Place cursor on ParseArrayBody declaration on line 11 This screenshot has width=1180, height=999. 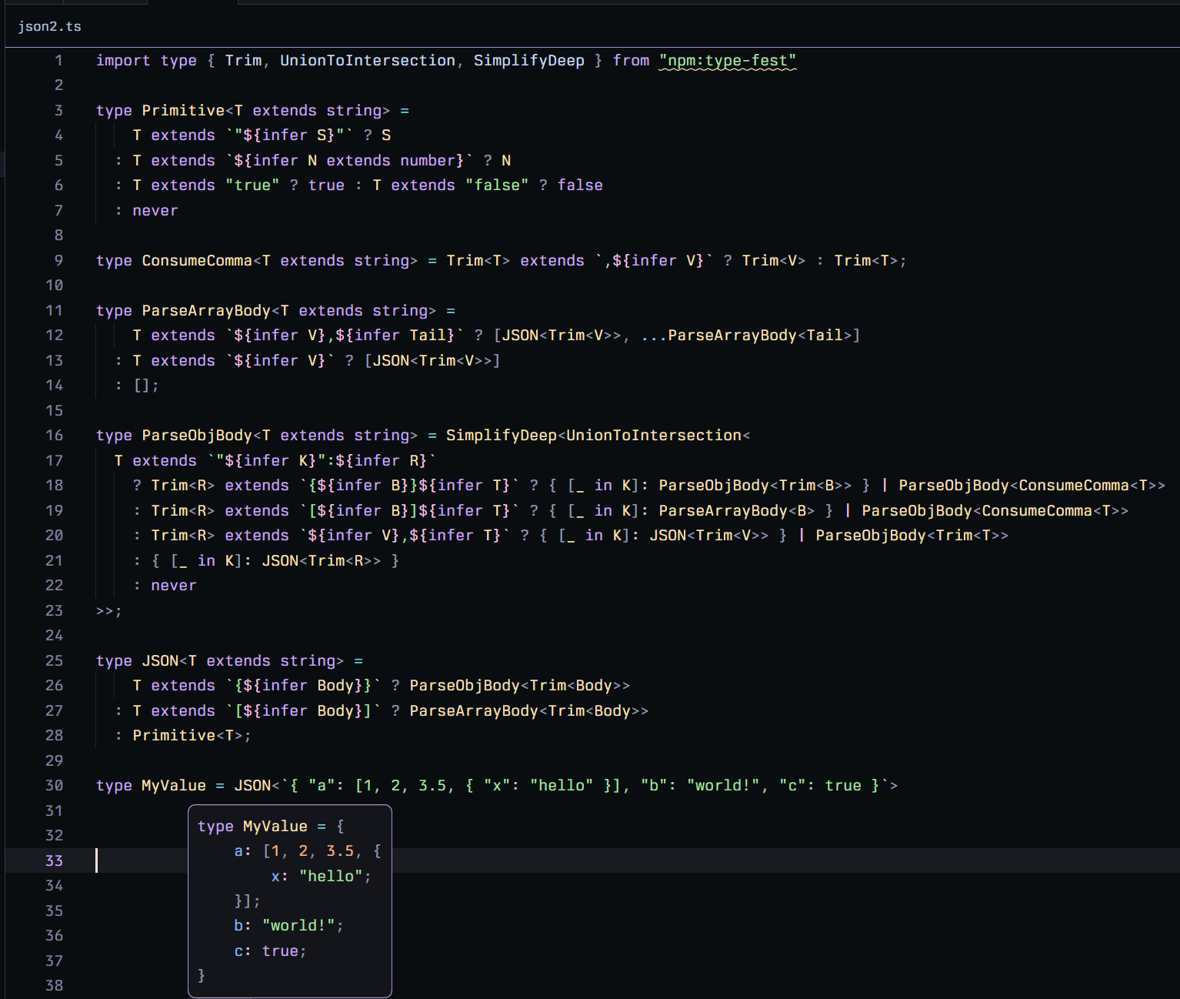pyautogui.click(x=206, y=311)
